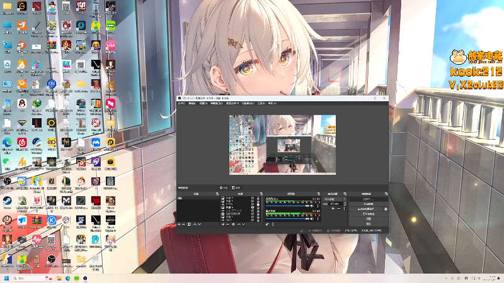
Task: Pop out the Audio Mixer dock panel
Action: 319,194
